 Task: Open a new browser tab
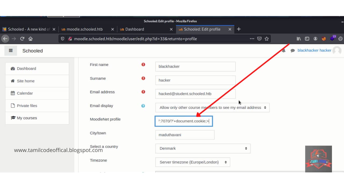coord(239,29)
